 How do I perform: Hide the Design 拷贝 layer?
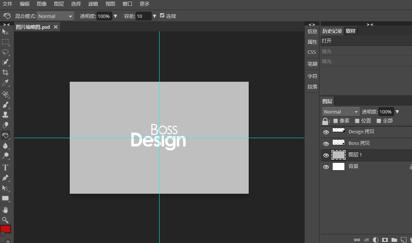point(326,132)
